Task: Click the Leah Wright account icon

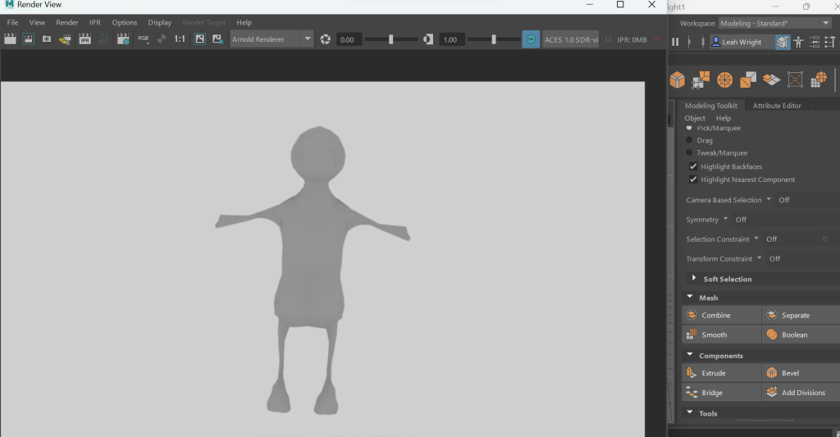Action: (x=715, y=41)
